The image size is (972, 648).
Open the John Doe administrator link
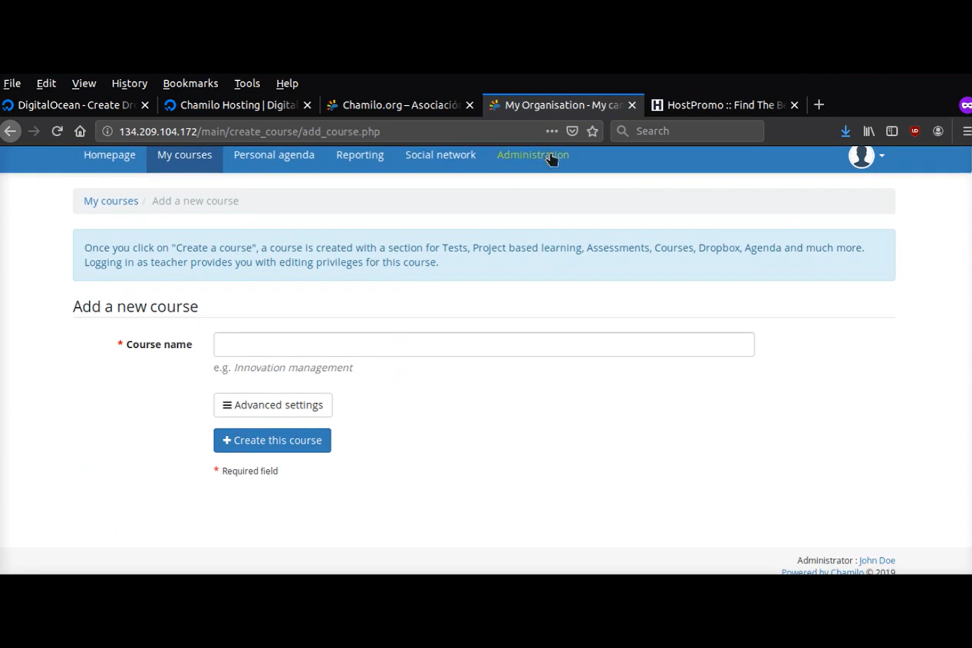point(877,560)
